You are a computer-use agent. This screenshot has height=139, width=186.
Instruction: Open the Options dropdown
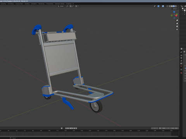click(x=175, y=8)
